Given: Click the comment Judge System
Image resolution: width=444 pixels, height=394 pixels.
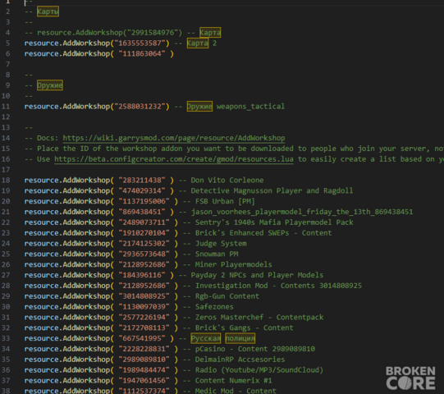Looking at the screenshot, I should click(221, 244).
